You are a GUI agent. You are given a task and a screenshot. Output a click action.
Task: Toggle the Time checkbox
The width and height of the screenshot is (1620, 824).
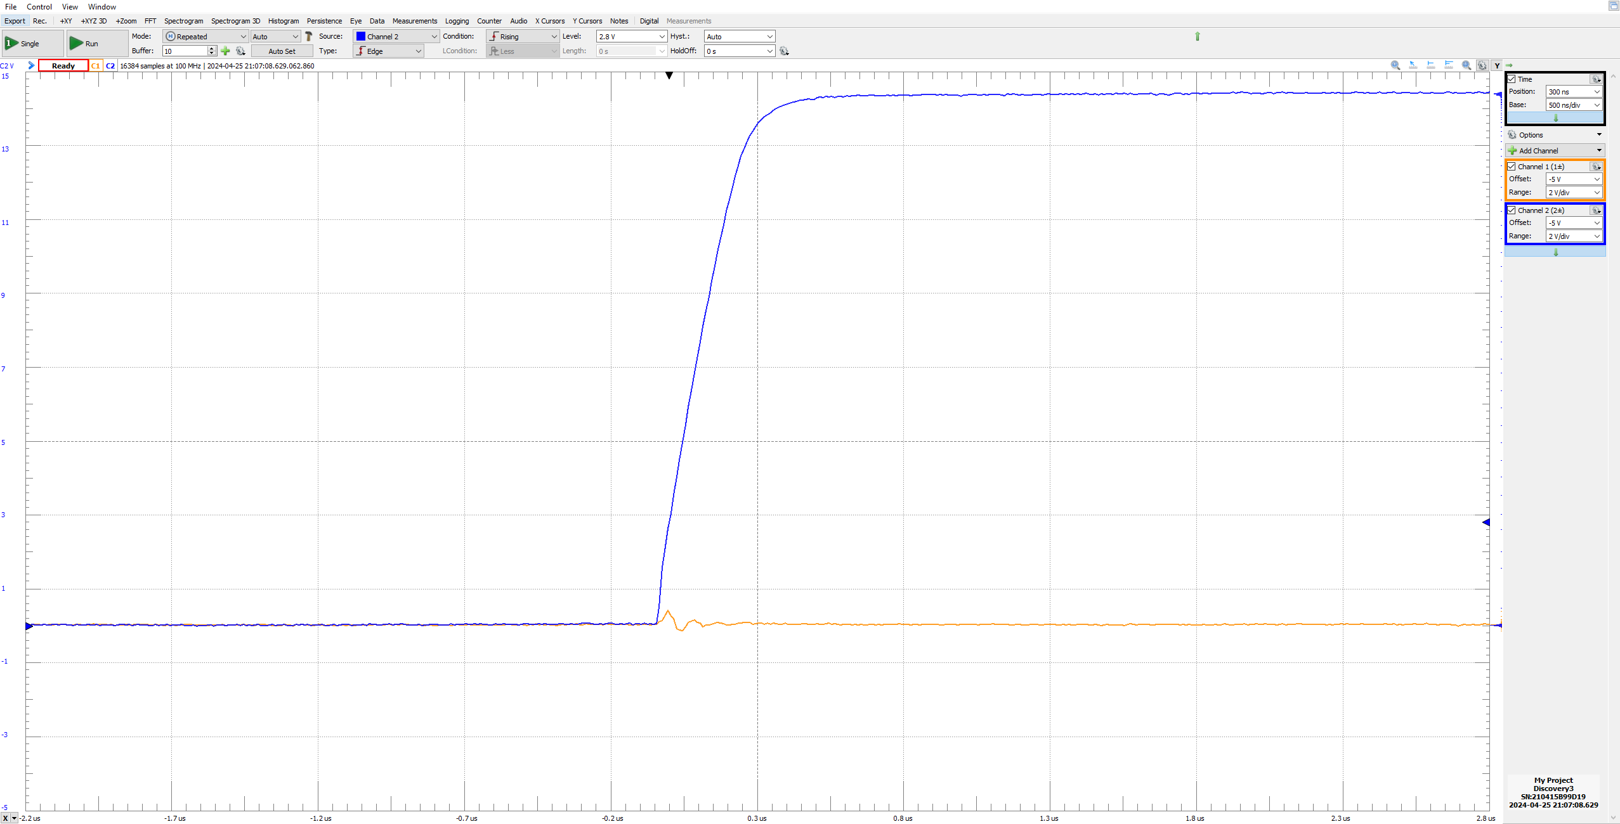(x=1512, y=79)
